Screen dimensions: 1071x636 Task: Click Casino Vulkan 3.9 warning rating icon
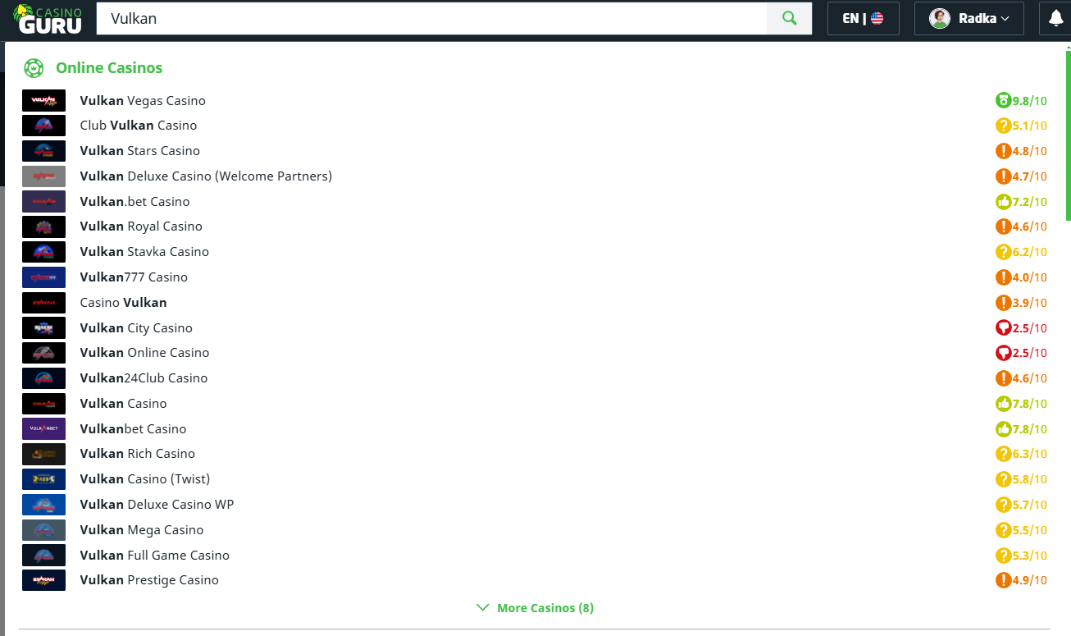[1003, 303]
